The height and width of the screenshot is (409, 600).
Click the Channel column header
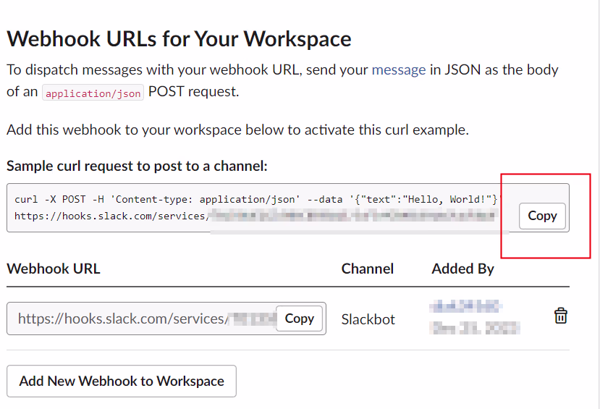tap(368, 269)
